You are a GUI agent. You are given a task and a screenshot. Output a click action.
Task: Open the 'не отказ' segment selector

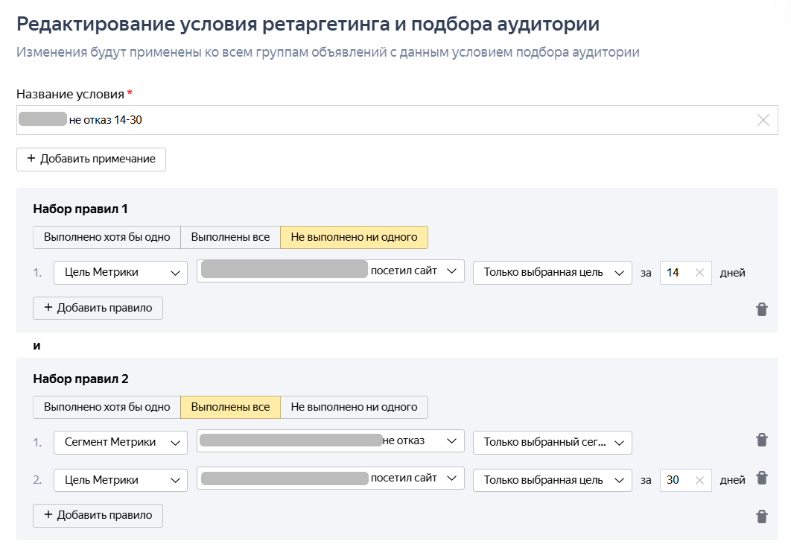[x=330, y=441]
